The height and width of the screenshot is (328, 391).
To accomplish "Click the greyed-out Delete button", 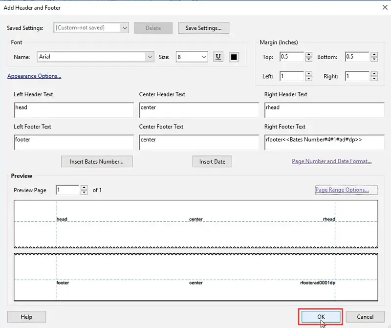I will pos(153,28).
